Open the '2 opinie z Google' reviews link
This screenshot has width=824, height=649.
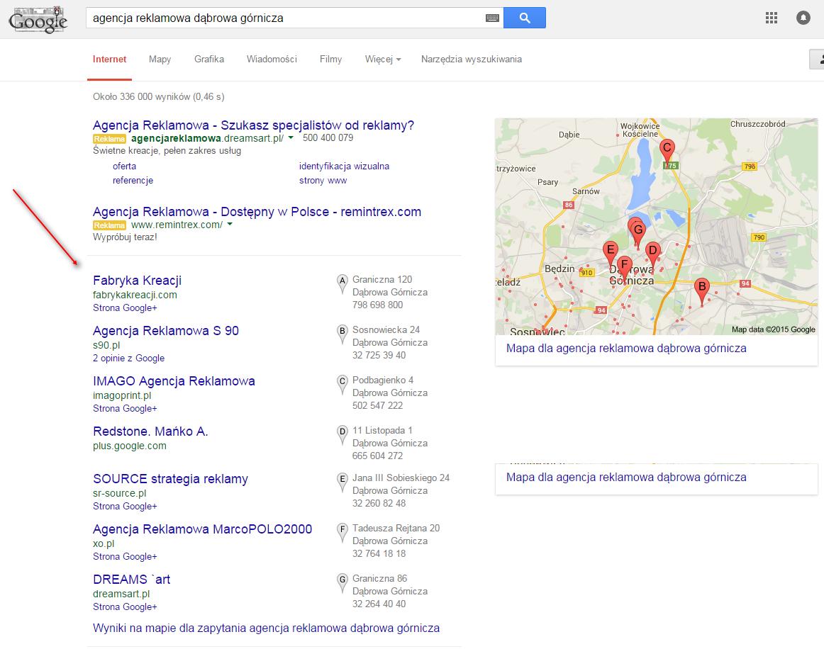(128, 359)
